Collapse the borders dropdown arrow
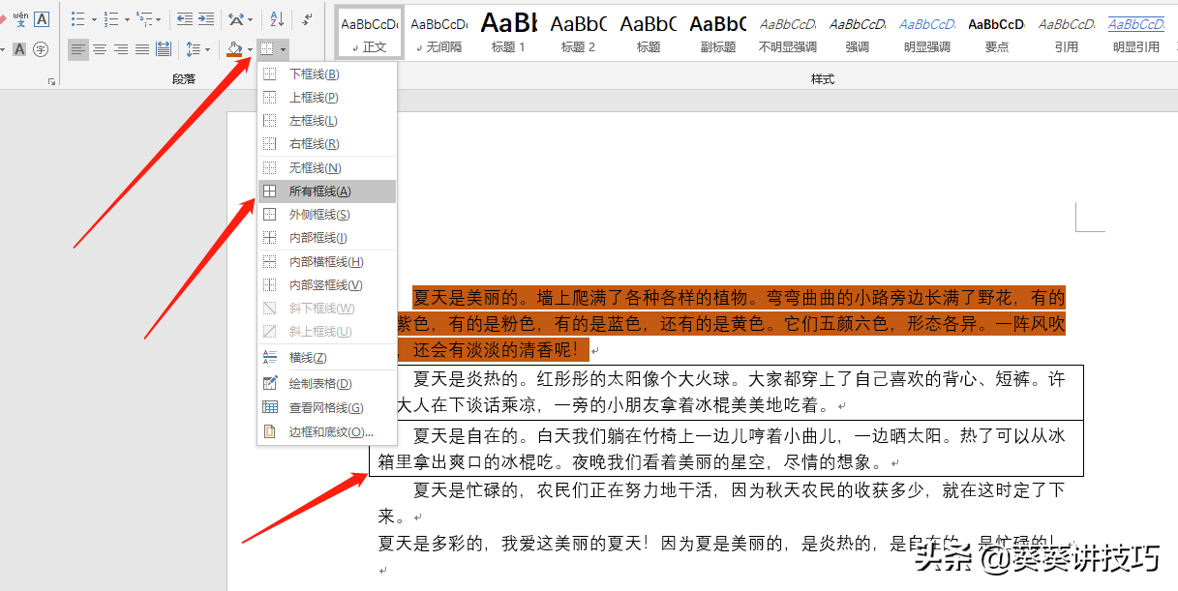 283,49
